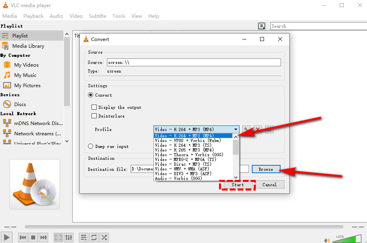This screenshot has height=243, width=367.
Task: Choose Video - DIV3 + MP3 (ASF) profile
Action: (194, 174)
